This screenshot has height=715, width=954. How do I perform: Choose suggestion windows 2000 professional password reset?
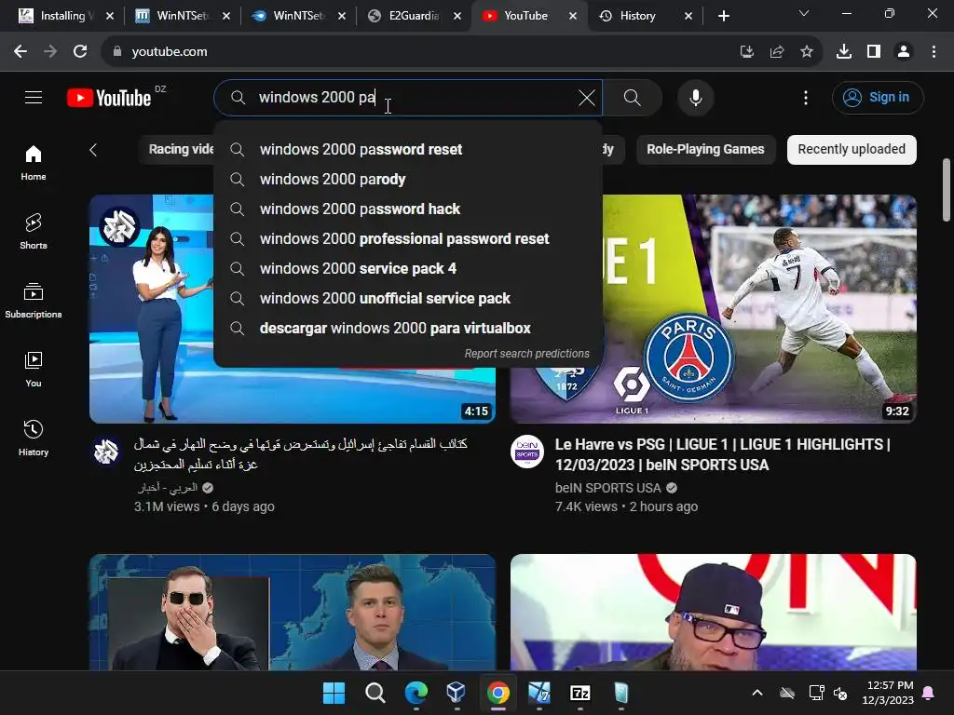pyautogui.click(x=408, y=239)
